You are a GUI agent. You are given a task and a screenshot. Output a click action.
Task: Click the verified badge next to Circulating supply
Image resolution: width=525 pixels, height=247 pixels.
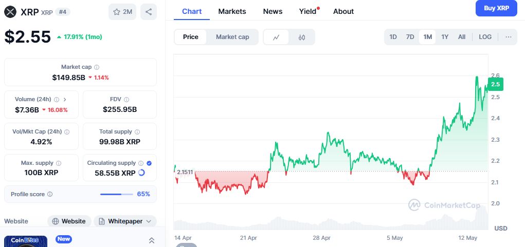149,163
